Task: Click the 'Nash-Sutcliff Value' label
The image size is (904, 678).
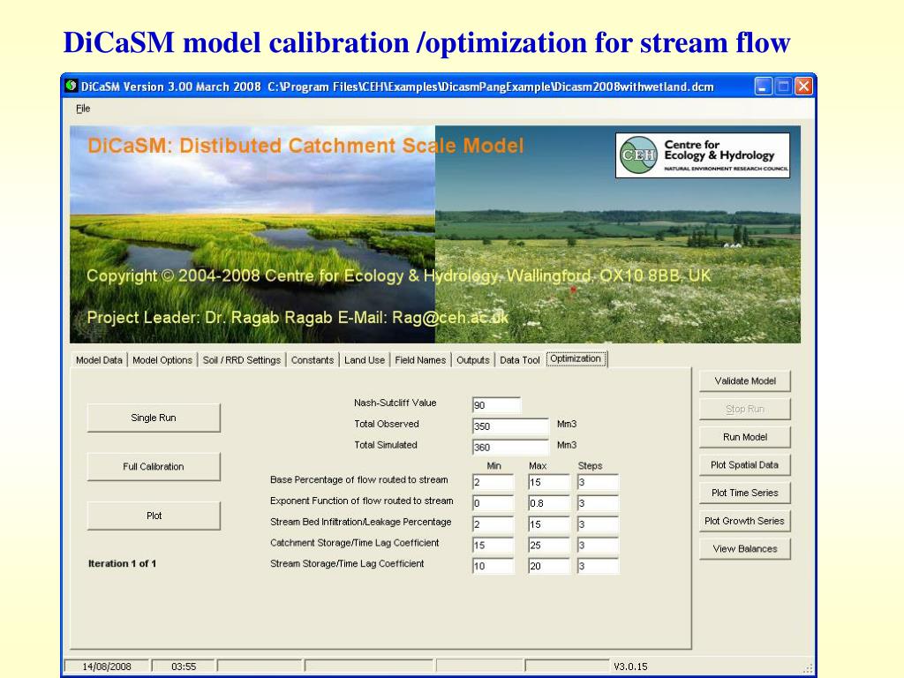Action: click(395, 403)
